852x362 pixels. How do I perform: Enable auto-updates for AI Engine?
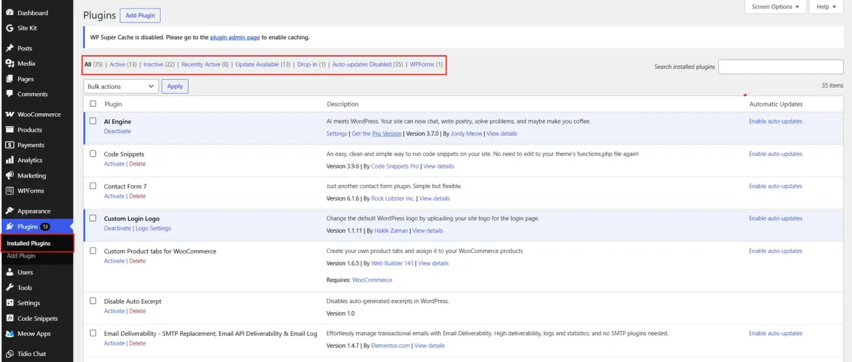point(775,121)
